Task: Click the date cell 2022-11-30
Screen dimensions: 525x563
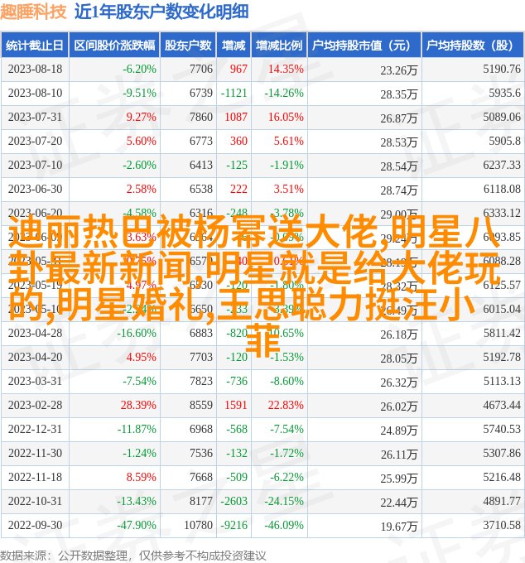Action: click(35, 454)
